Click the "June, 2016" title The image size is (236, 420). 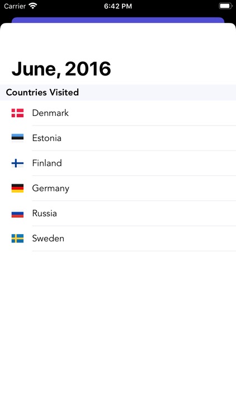62,69
